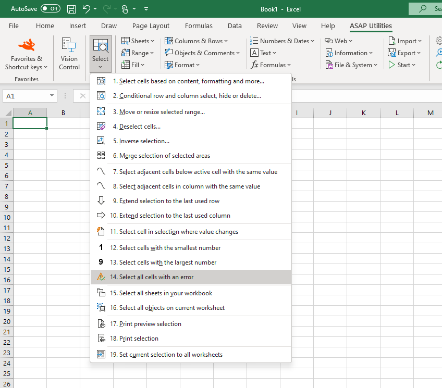Screen dimensions: 442x388
Task: Open File & System menu
Action: [351, 65]
